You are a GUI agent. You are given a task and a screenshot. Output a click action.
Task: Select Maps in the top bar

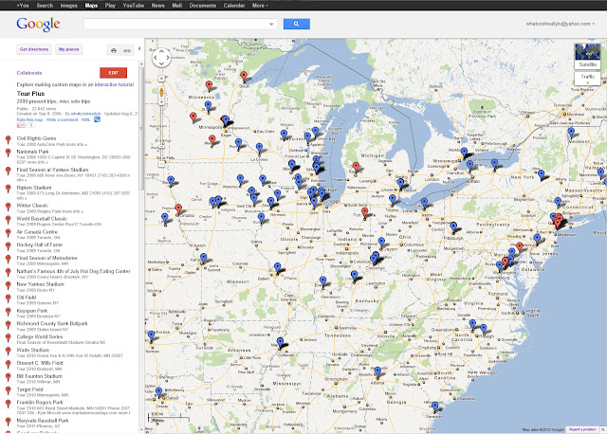coord(91,6)
